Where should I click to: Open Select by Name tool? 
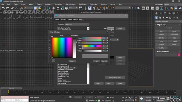coord(40,8)
